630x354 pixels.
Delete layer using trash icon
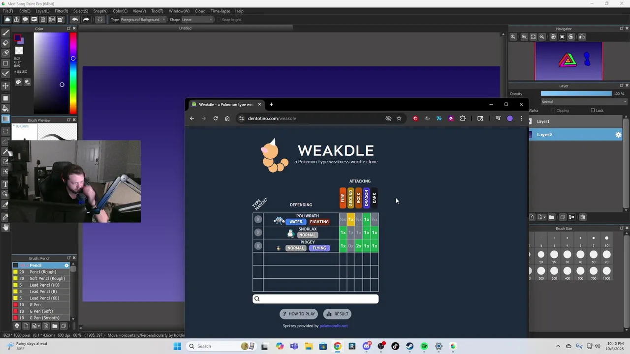click(x=583, y=217)
